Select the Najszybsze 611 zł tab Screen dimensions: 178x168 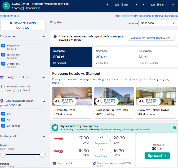(156, 57)
